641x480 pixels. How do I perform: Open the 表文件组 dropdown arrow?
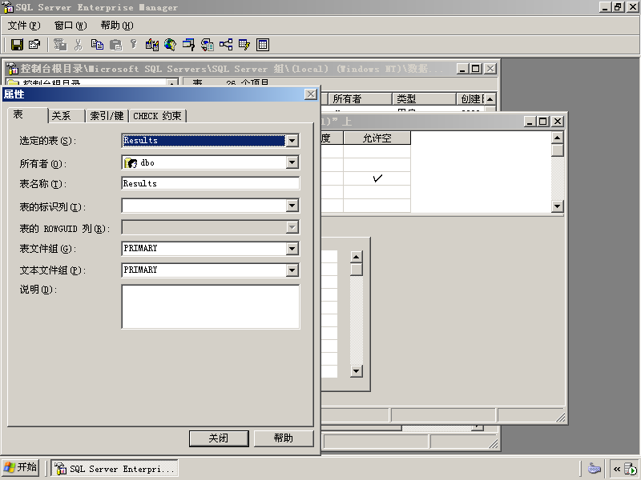pyautogui.click(x=292, y=249)
